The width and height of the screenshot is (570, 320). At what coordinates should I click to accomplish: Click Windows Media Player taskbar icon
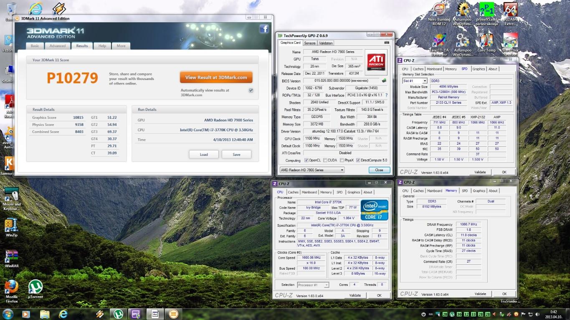point(26,314)
